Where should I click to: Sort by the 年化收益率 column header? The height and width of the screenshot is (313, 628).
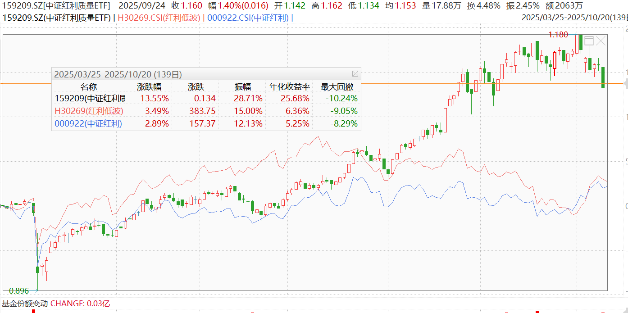[289, 86]
